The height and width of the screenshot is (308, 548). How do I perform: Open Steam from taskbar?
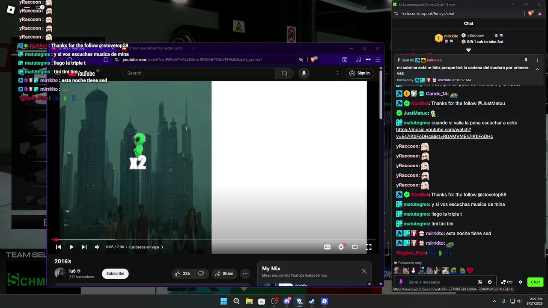[x=312, y=301]
